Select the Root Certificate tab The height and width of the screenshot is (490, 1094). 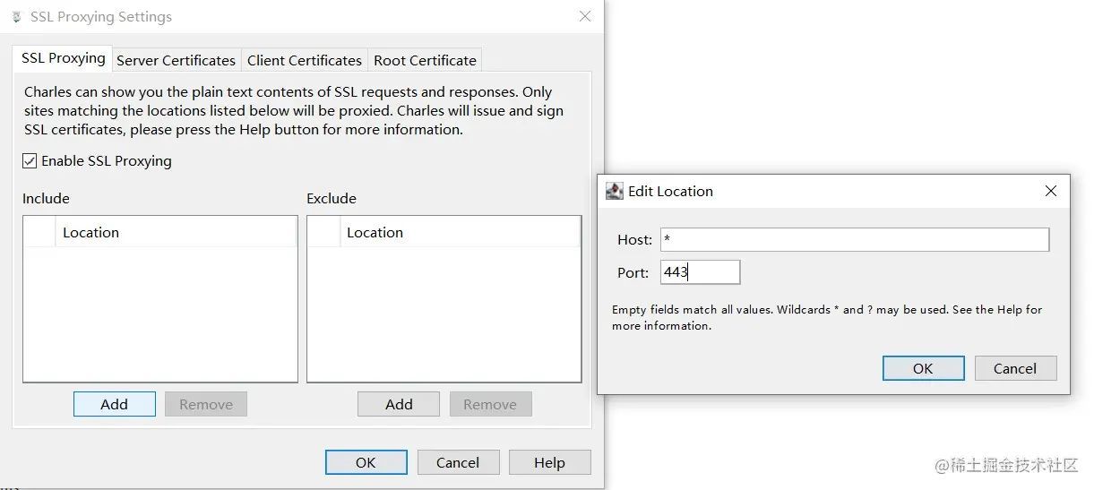click(x=425, y=60)
